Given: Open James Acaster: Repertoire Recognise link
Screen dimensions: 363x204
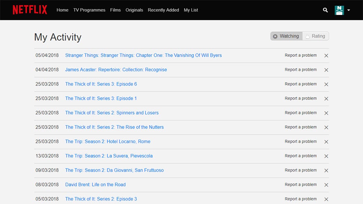Looking at the screenshot, I should pyautogui.click(x=116, y=69).
